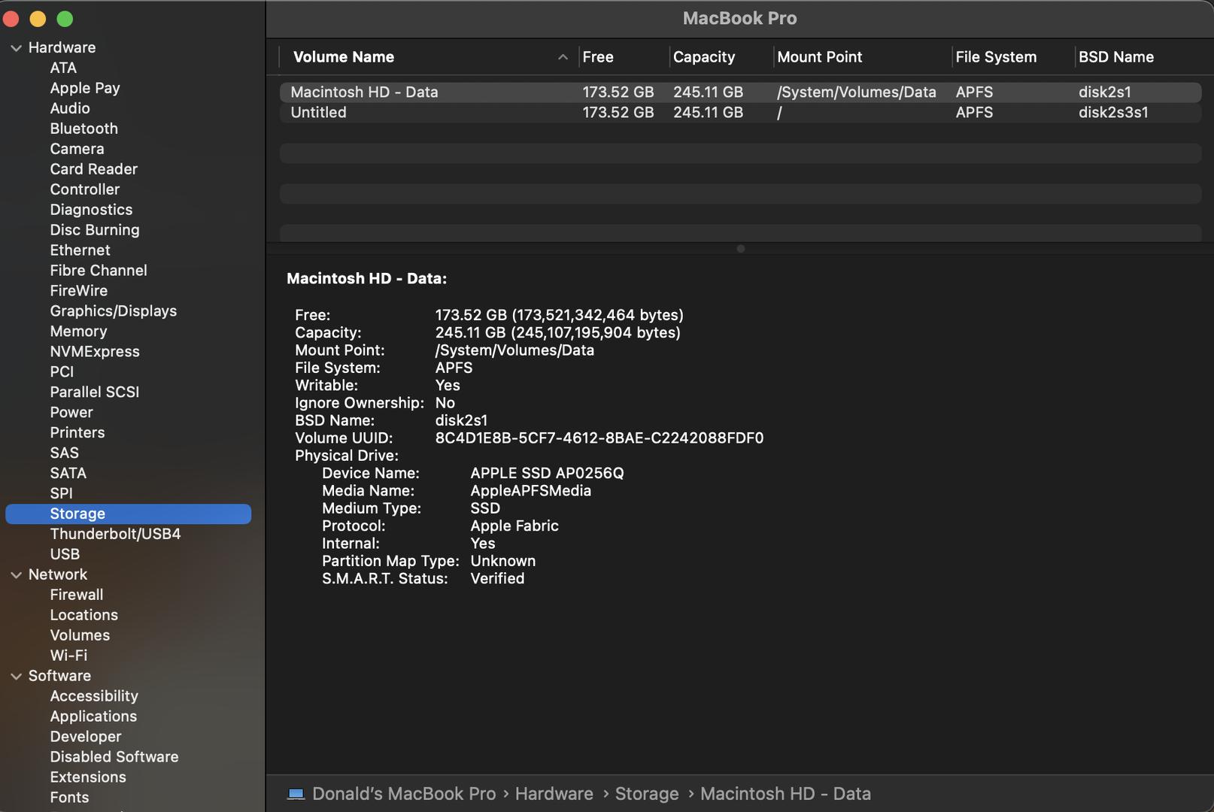The height and width of the screenshot is (812, 1214).
Task: Select Card Reader in the sidebar
Action: click(x=93, y=169)
